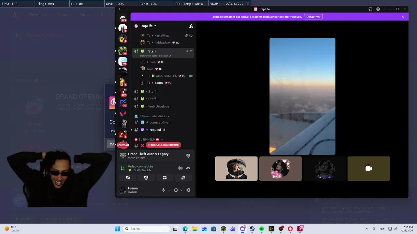The height and width of the screenshot is (234, 417).
Task: Deafen using headphones icon
Action: (176, 190)
